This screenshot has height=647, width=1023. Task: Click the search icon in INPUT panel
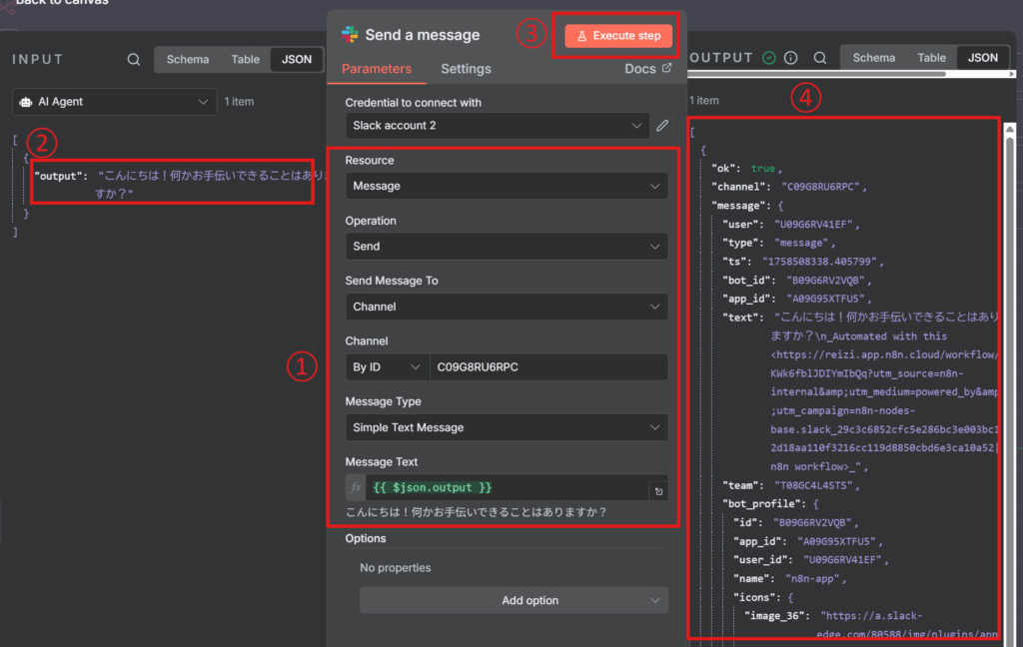[134, 59]
